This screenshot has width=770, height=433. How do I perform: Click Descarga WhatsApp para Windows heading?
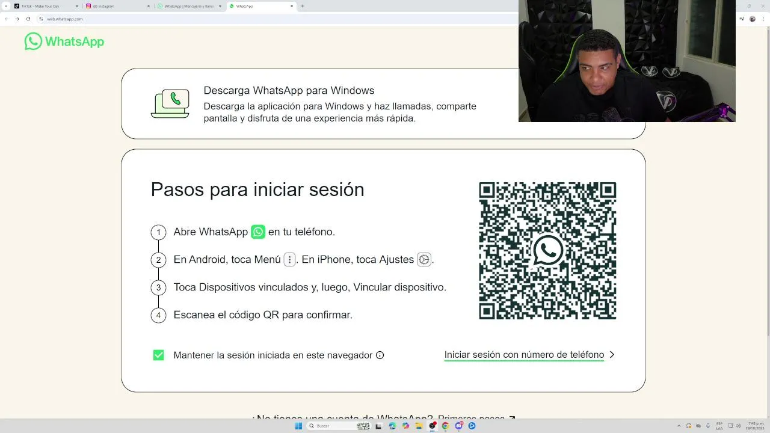pyautogui.click(x=289, y=90)
